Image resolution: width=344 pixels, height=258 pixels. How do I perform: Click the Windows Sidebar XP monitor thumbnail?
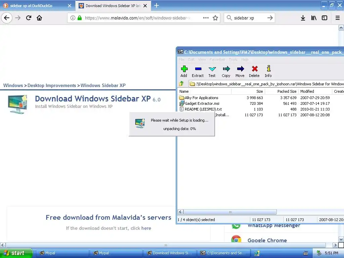[x=17, y=104]
